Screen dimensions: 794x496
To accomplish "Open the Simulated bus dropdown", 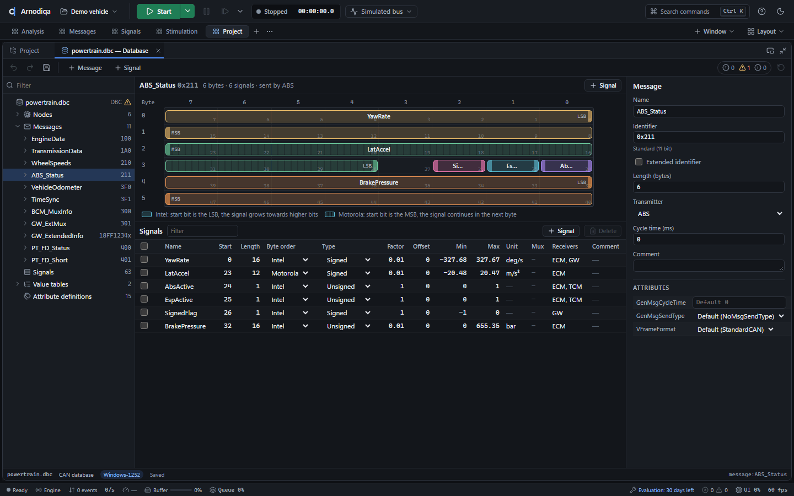I will pyautogui.click(x=381, y=12).
